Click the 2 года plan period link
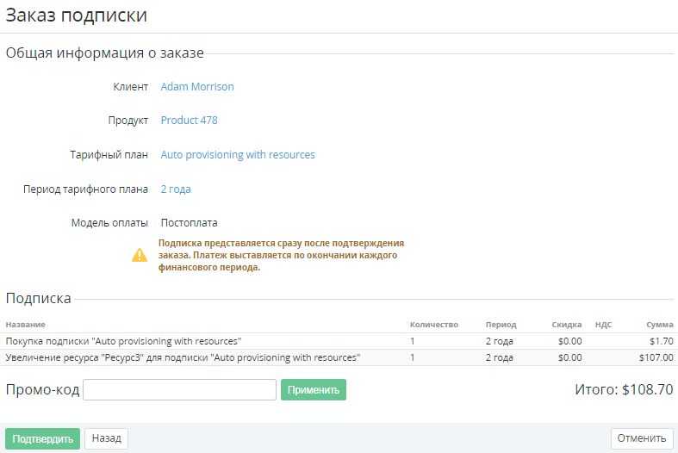The height and width of the screenshot is (453, 678). (x=176, y=189)
